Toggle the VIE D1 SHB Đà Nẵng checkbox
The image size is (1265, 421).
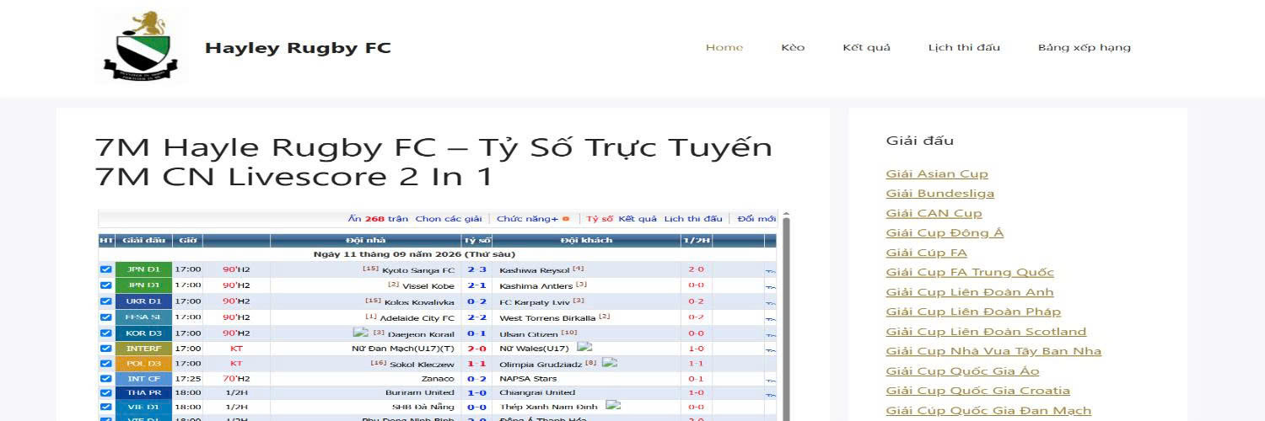point(105,407)
